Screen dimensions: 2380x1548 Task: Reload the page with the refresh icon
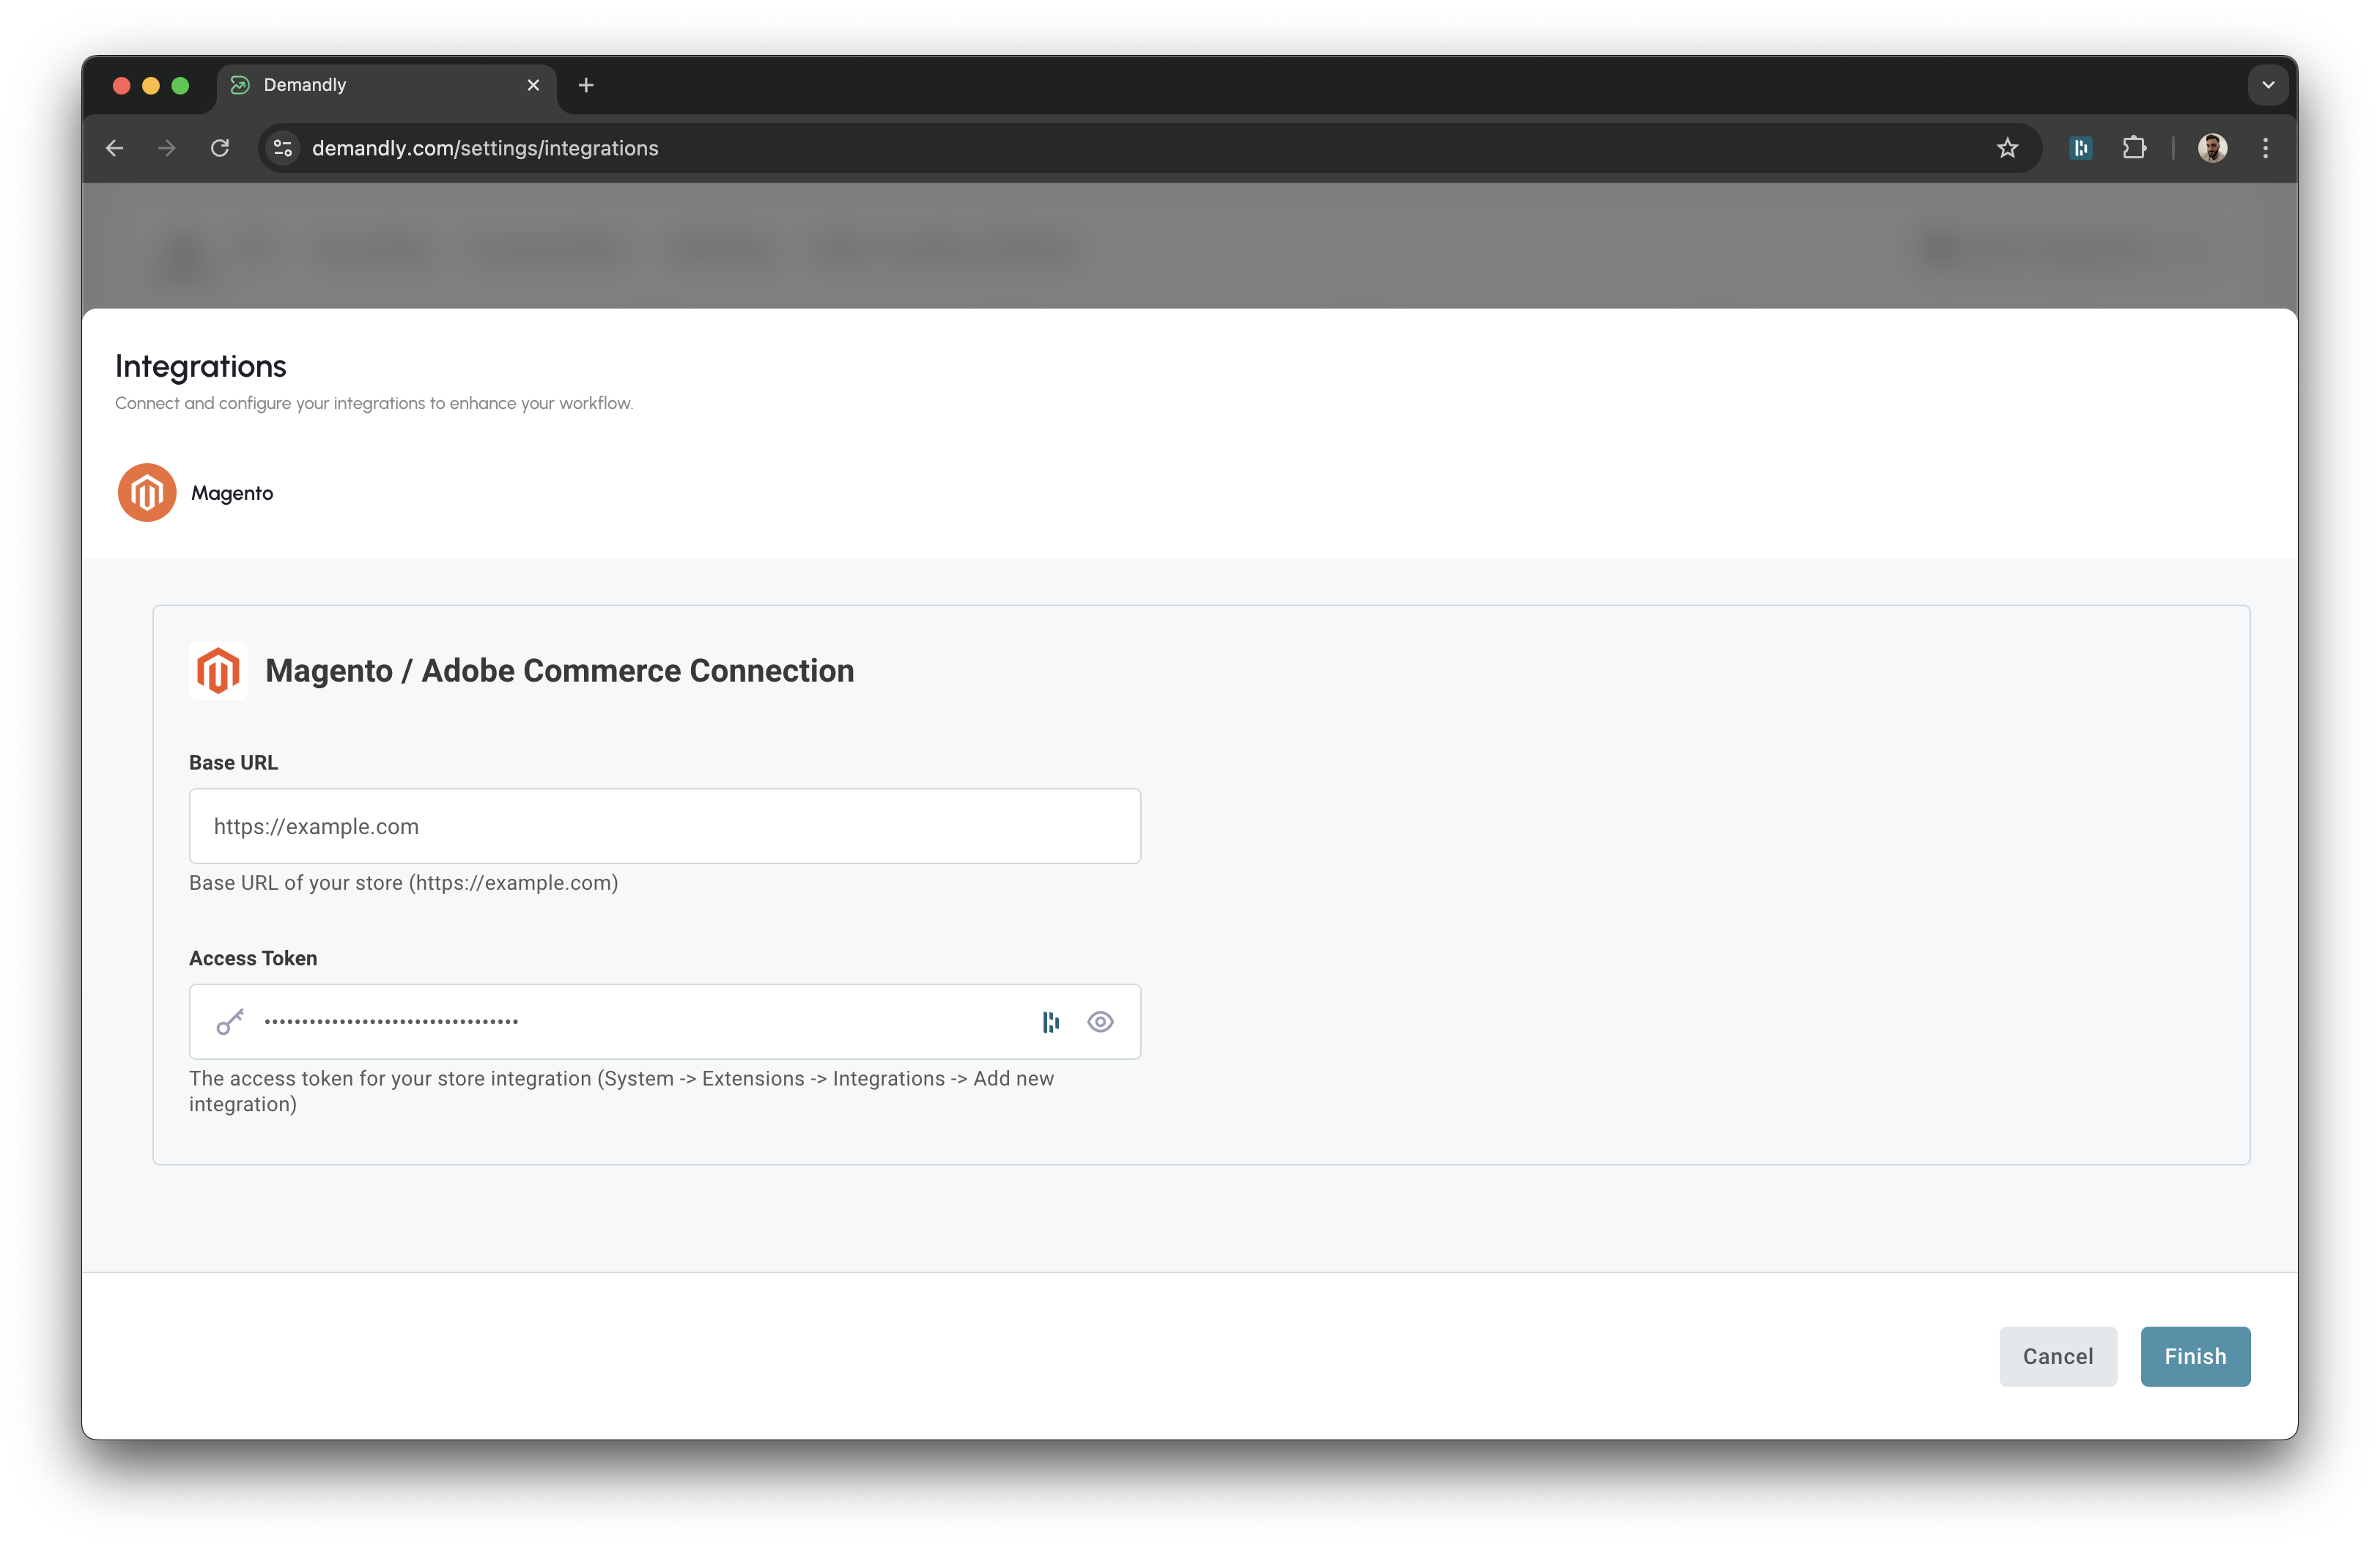221,147
